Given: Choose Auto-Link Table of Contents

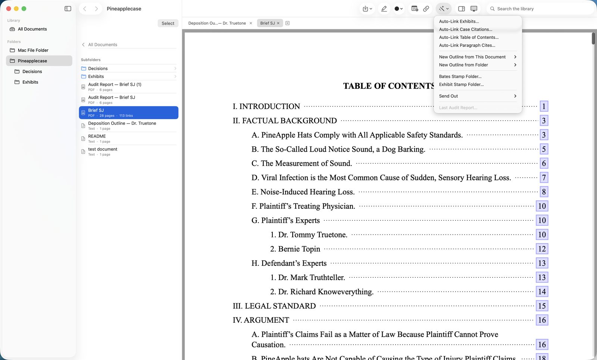Looking at the screenshot, I should coord(478,37).
